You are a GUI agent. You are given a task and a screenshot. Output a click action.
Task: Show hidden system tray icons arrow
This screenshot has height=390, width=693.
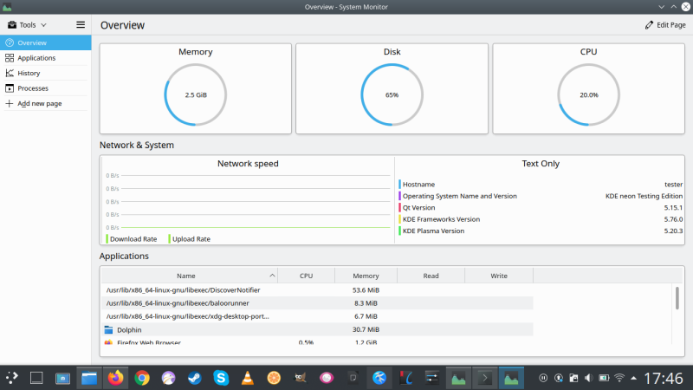click(637, 378)
